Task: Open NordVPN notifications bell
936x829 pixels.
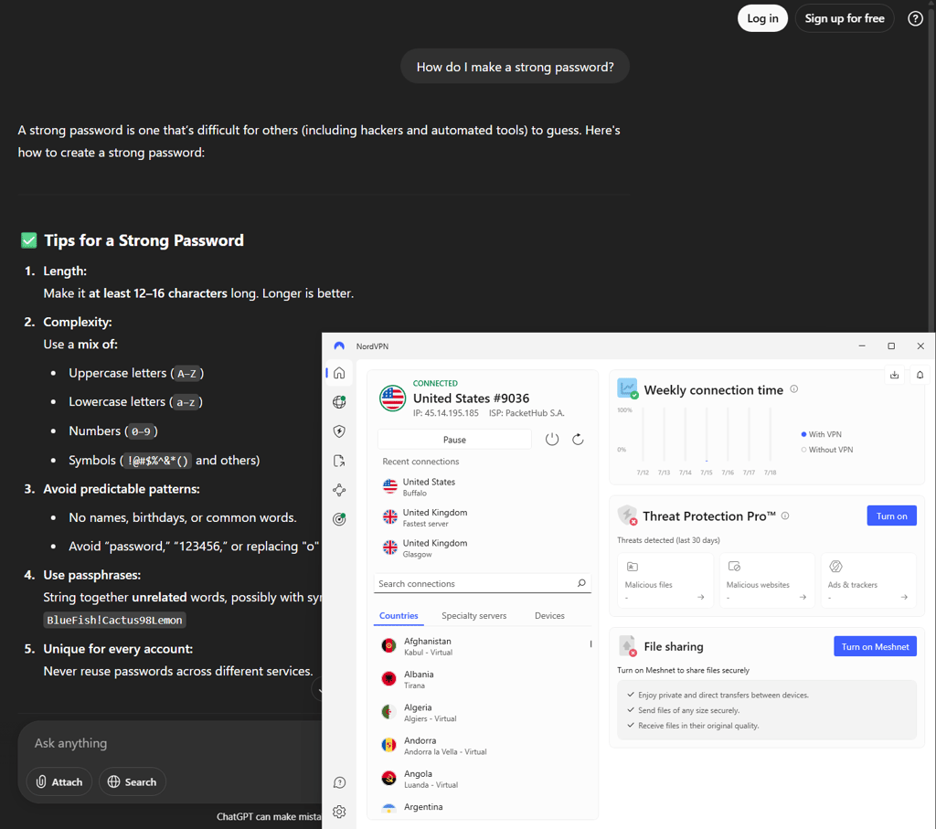Action: coord(920,375)
